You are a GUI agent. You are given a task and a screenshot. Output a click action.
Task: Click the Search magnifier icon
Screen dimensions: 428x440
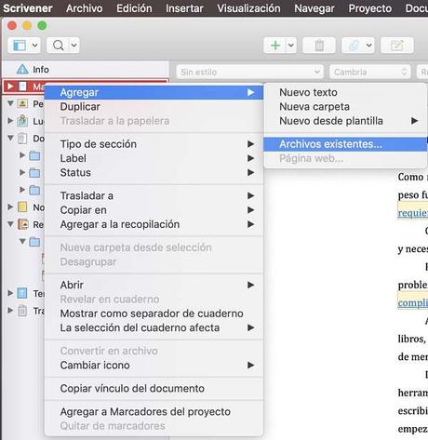pos(59,46)
